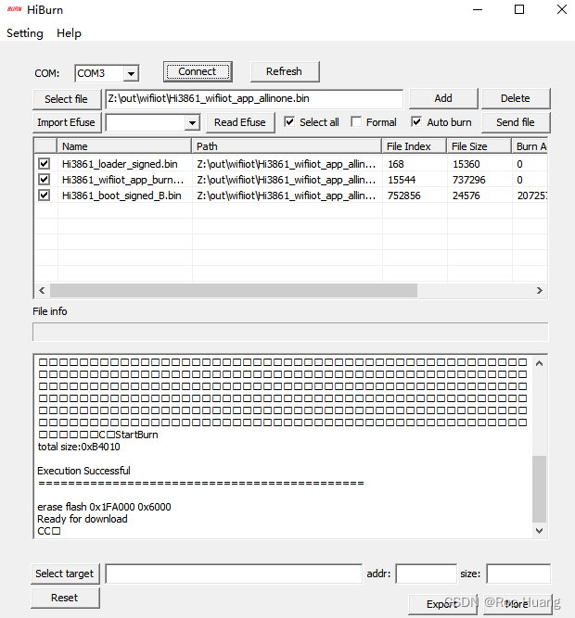Click the More button
The height and width of the screenshot is (618, 575).
[517, 604]
